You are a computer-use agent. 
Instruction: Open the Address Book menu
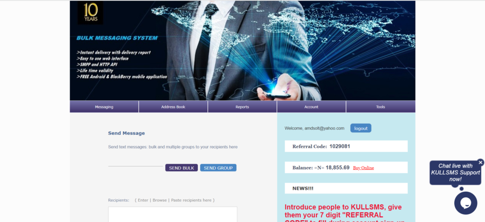[x=173, y=107]
